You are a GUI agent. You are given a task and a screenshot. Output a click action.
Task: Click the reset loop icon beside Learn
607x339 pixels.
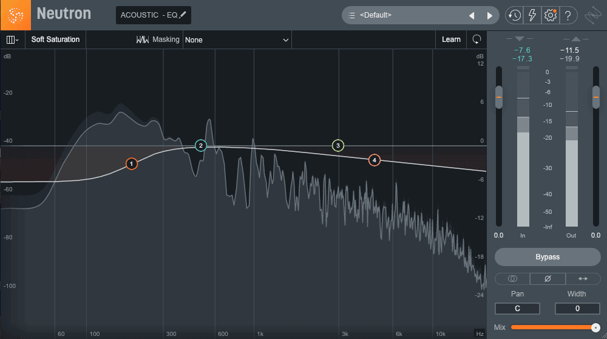(x=477, y=39)
